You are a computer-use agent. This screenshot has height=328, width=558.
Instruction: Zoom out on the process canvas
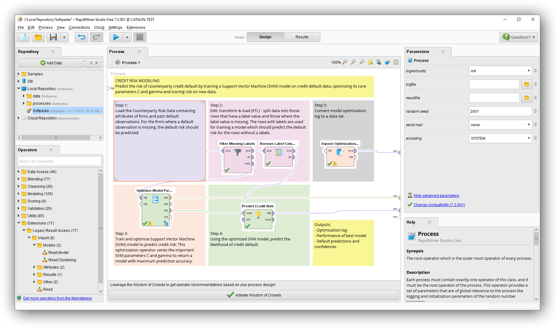tap(362, 62)
